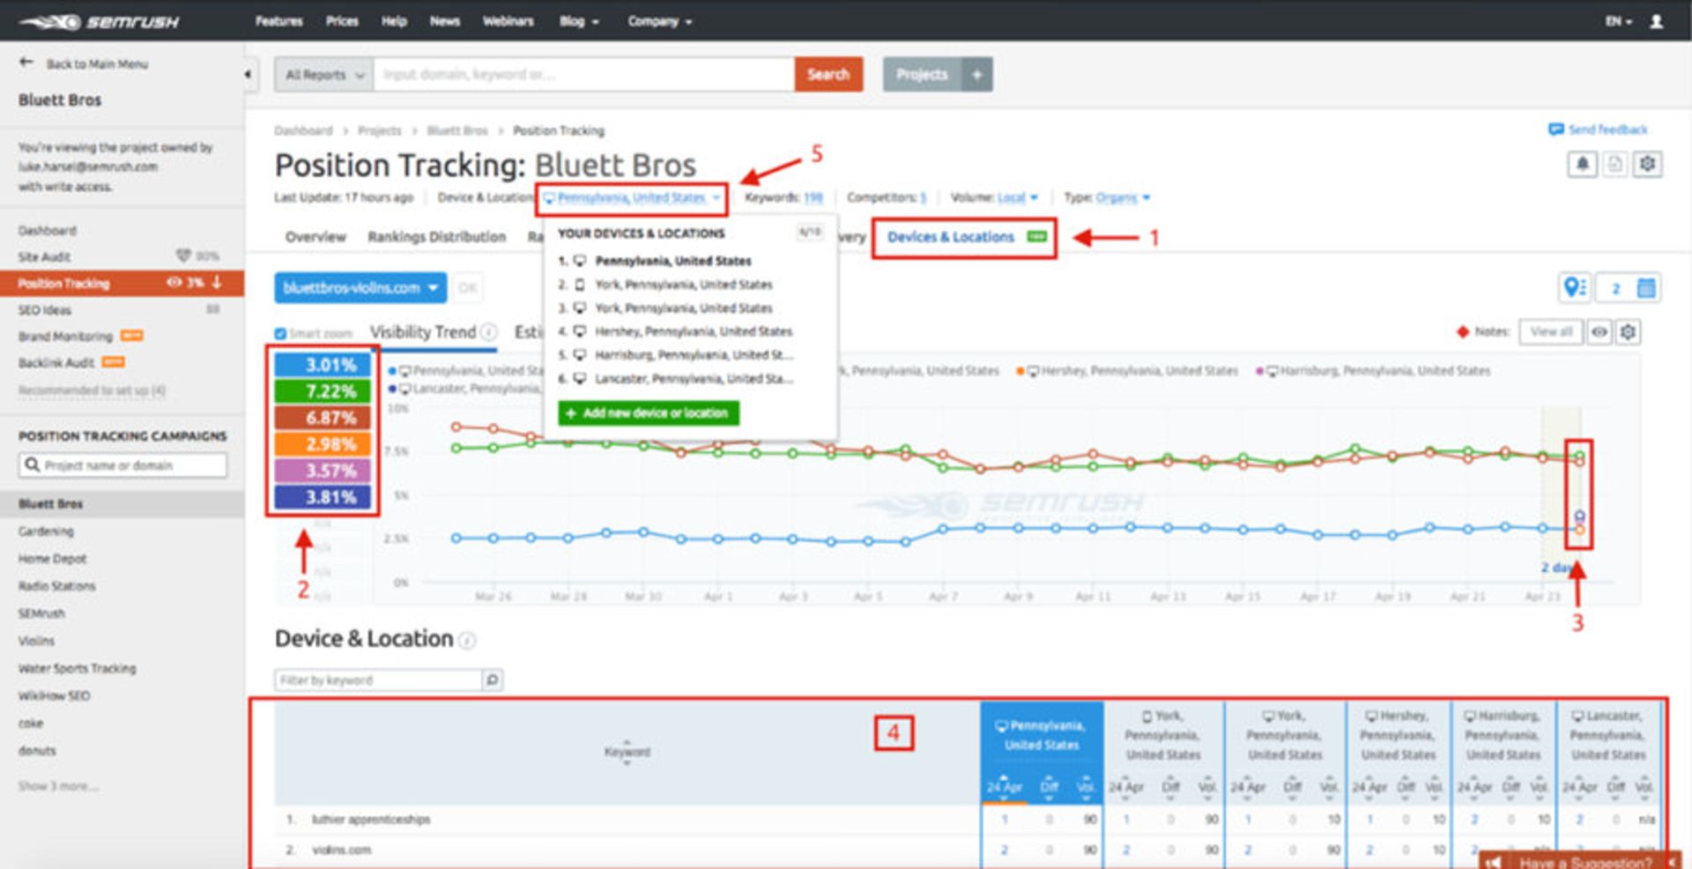
Task: Expand the bluettbros-violins.com domain dropdown
Action: 360,287
